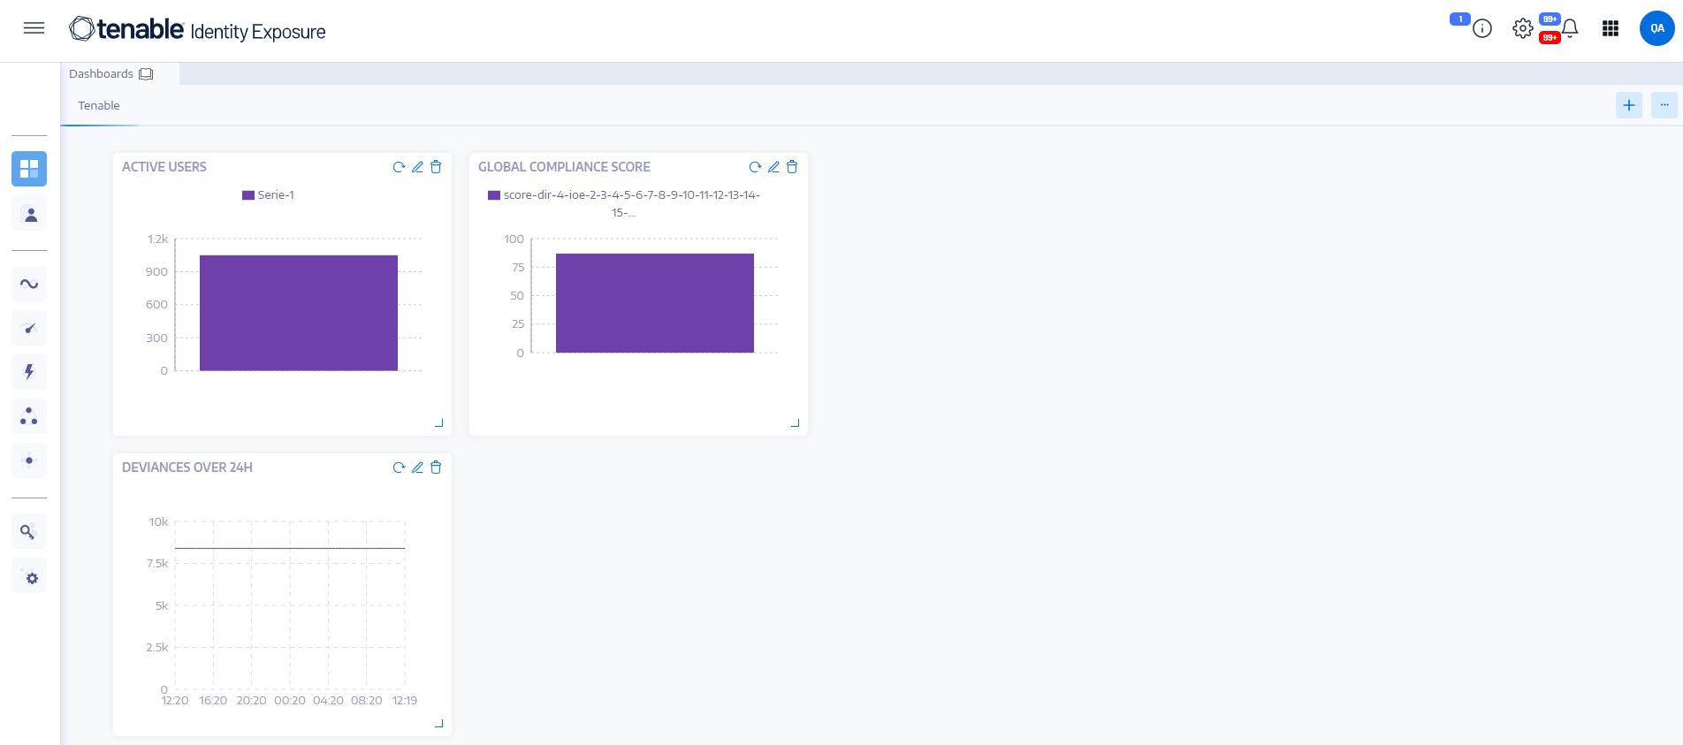Screen dimensions: 1683x745
Task: Open Indicators of Attack lightning icon
Action: point(29,372)
